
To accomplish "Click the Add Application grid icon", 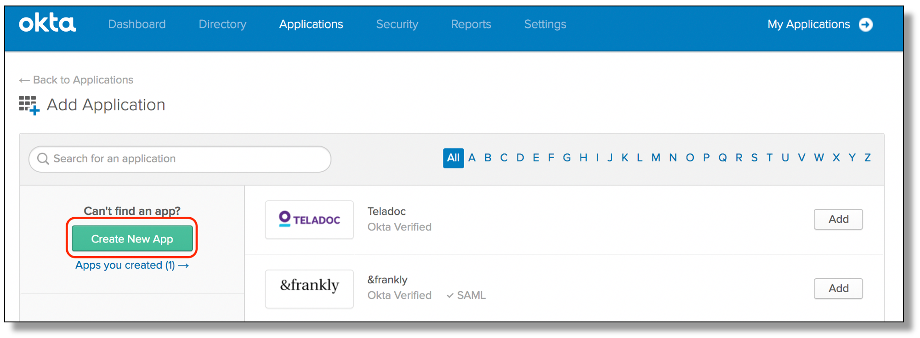I will 29,105.
